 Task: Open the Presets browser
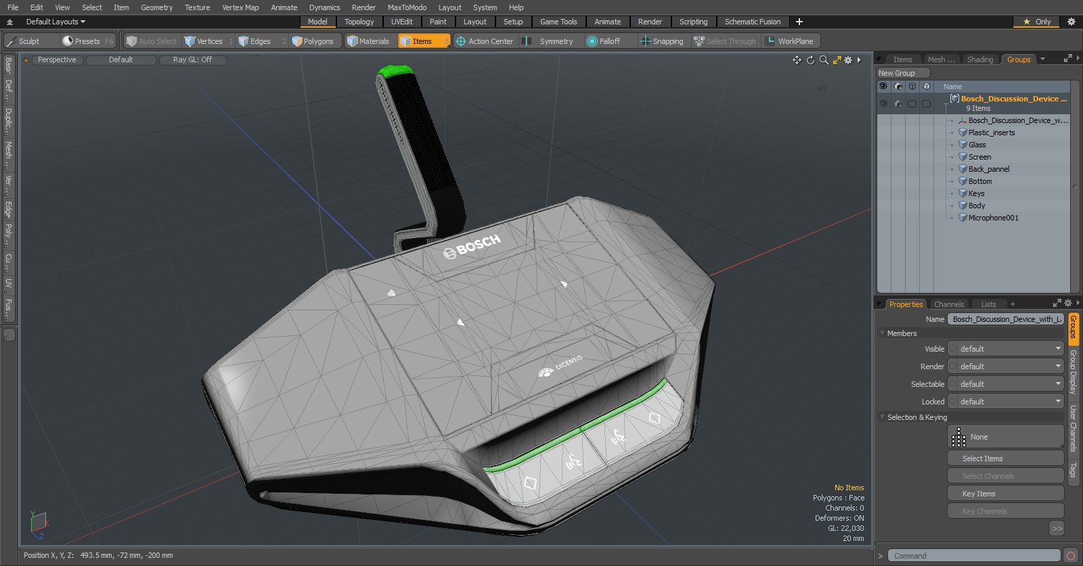88,41
